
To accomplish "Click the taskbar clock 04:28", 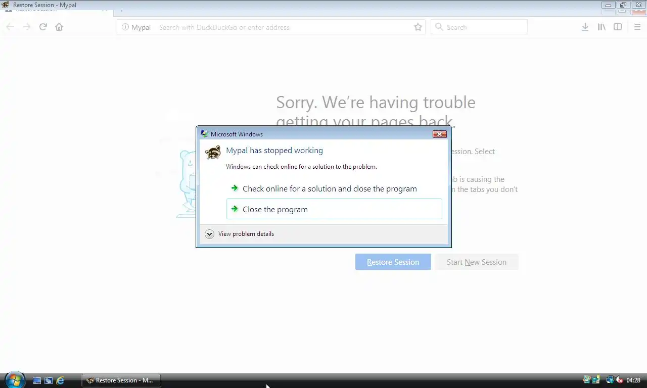I will pos(633,380).
